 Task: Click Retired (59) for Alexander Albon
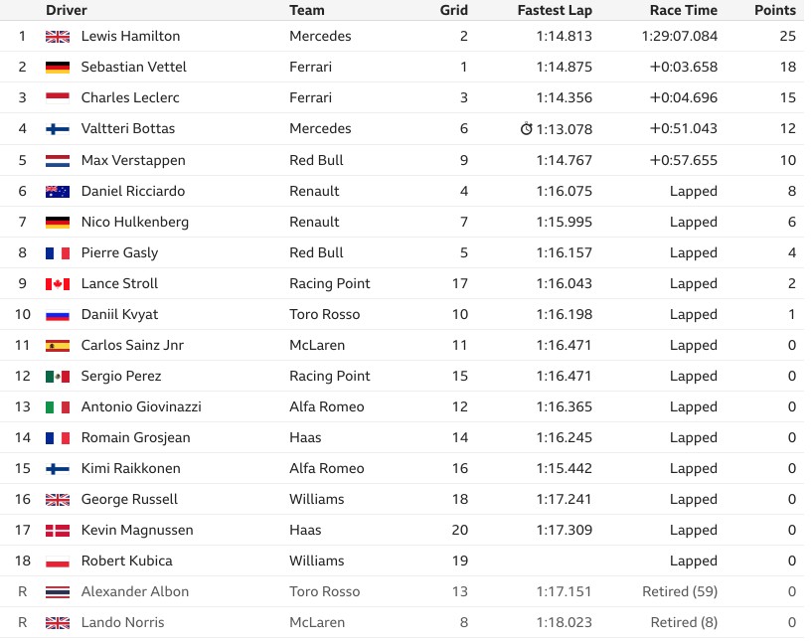tap(680, 591)
